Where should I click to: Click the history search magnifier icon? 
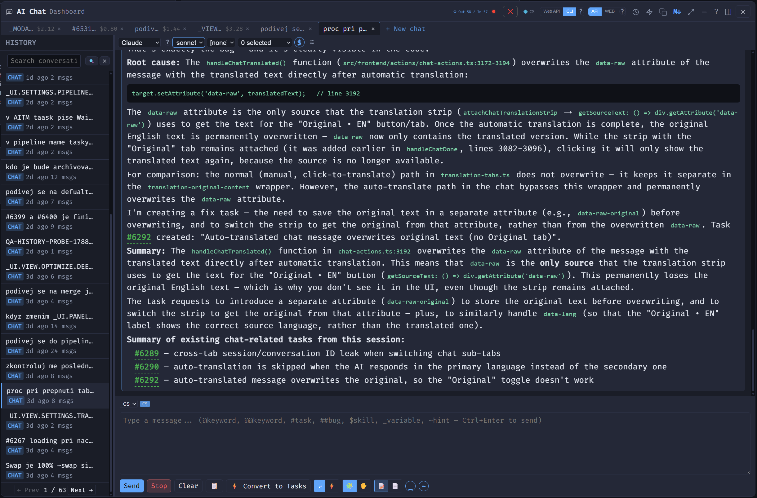(91, 61)
